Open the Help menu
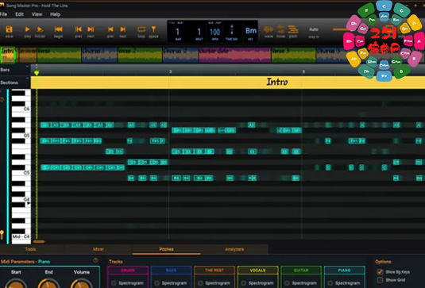Screen dimensions: 425x288 (x=55, y=14)
